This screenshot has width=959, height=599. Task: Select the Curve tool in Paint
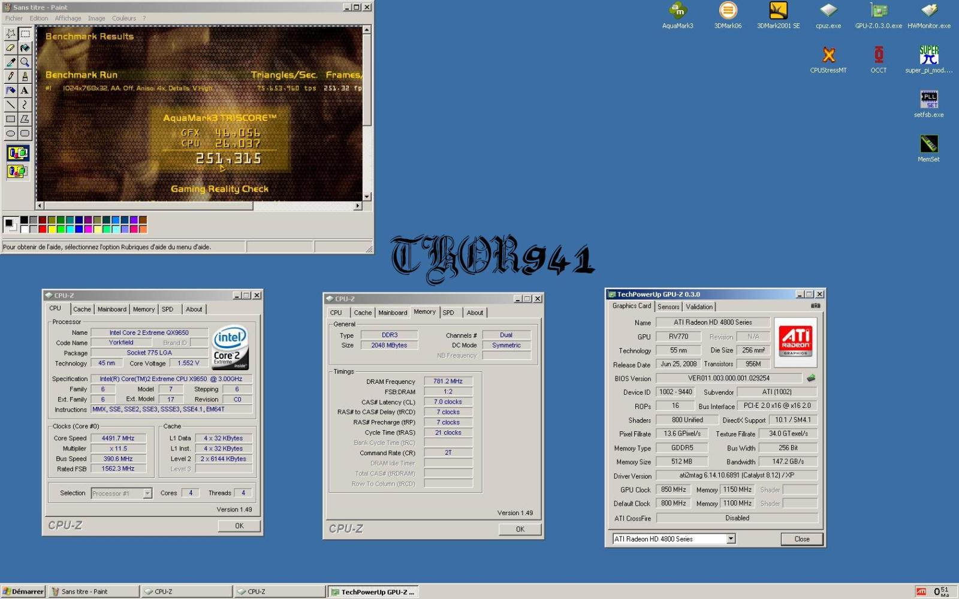[x=25, y=105]
